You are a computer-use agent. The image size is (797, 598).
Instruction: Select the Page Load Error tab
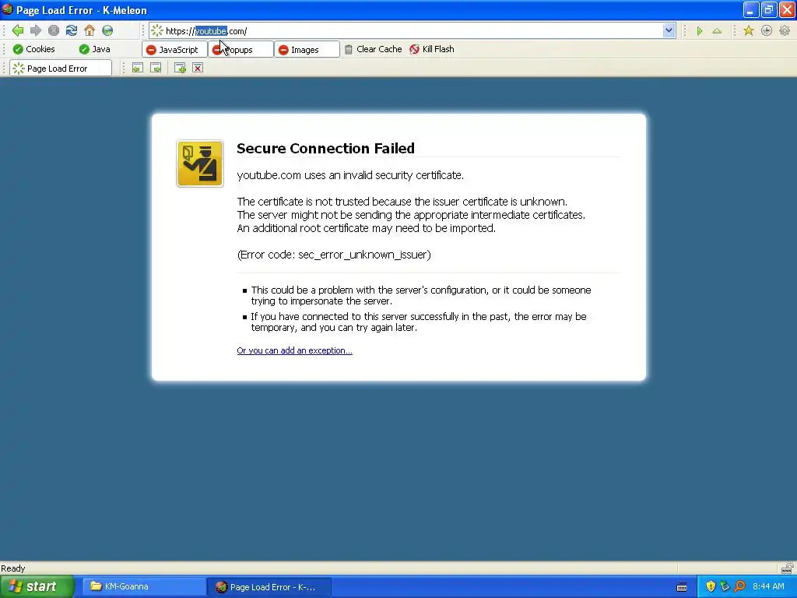pos(61,69)
